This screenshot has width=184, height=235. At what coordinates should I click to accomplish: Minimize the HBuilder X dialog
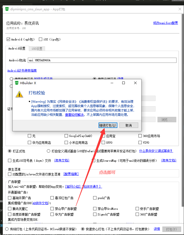(112, 83)
